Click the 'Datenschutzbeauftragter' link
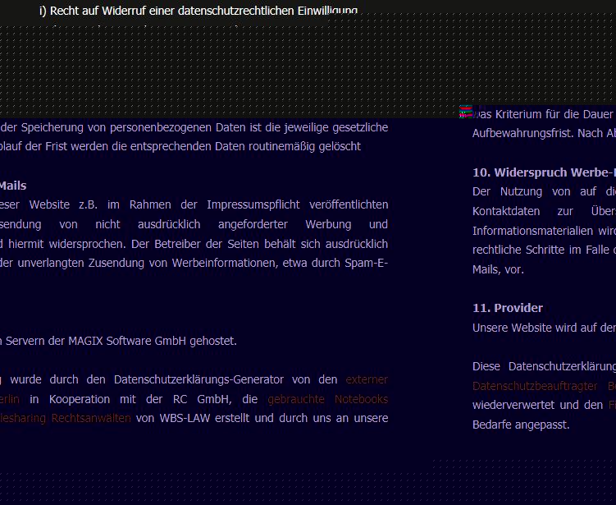This screenshot has height=505, width=616. (535, 386)
